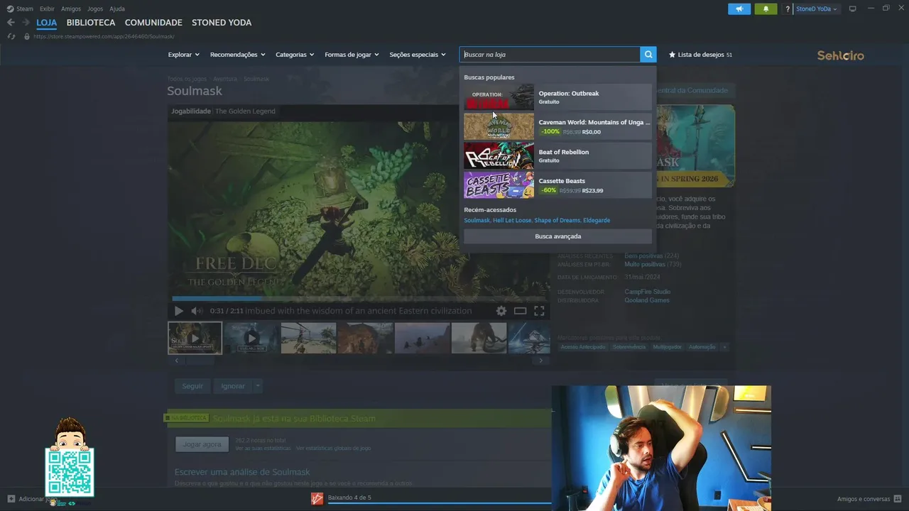This screenshot has width=909, height=511.
Task: Open the dropdown arrow next to Ignorar
Action: 258,386
